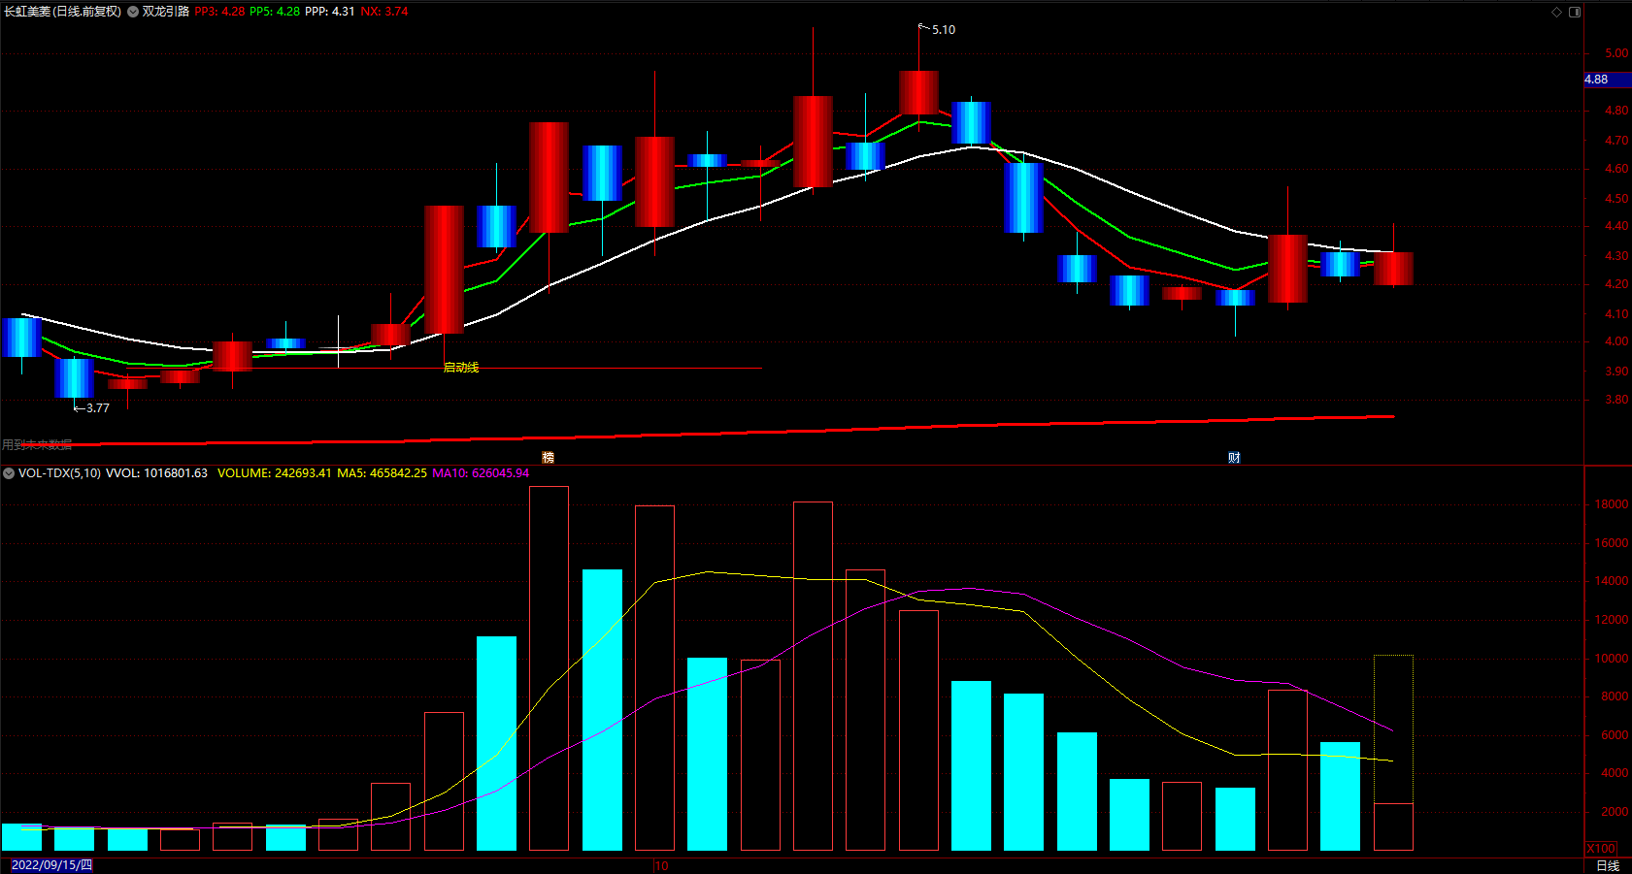The width and height of the screenshot is (1632, 874).
Task: Click the 3.77 low price annotation
Action: point(97,408)
